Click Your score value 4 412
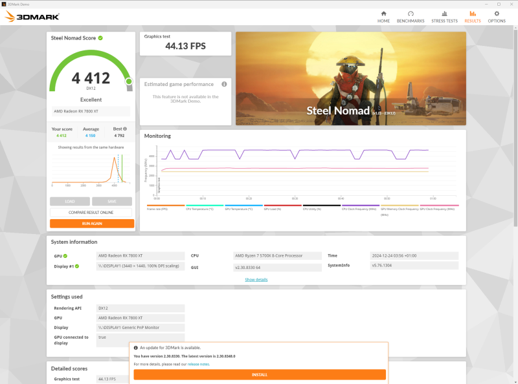Viewport: 518px width, 384px height. pos(62,136)
